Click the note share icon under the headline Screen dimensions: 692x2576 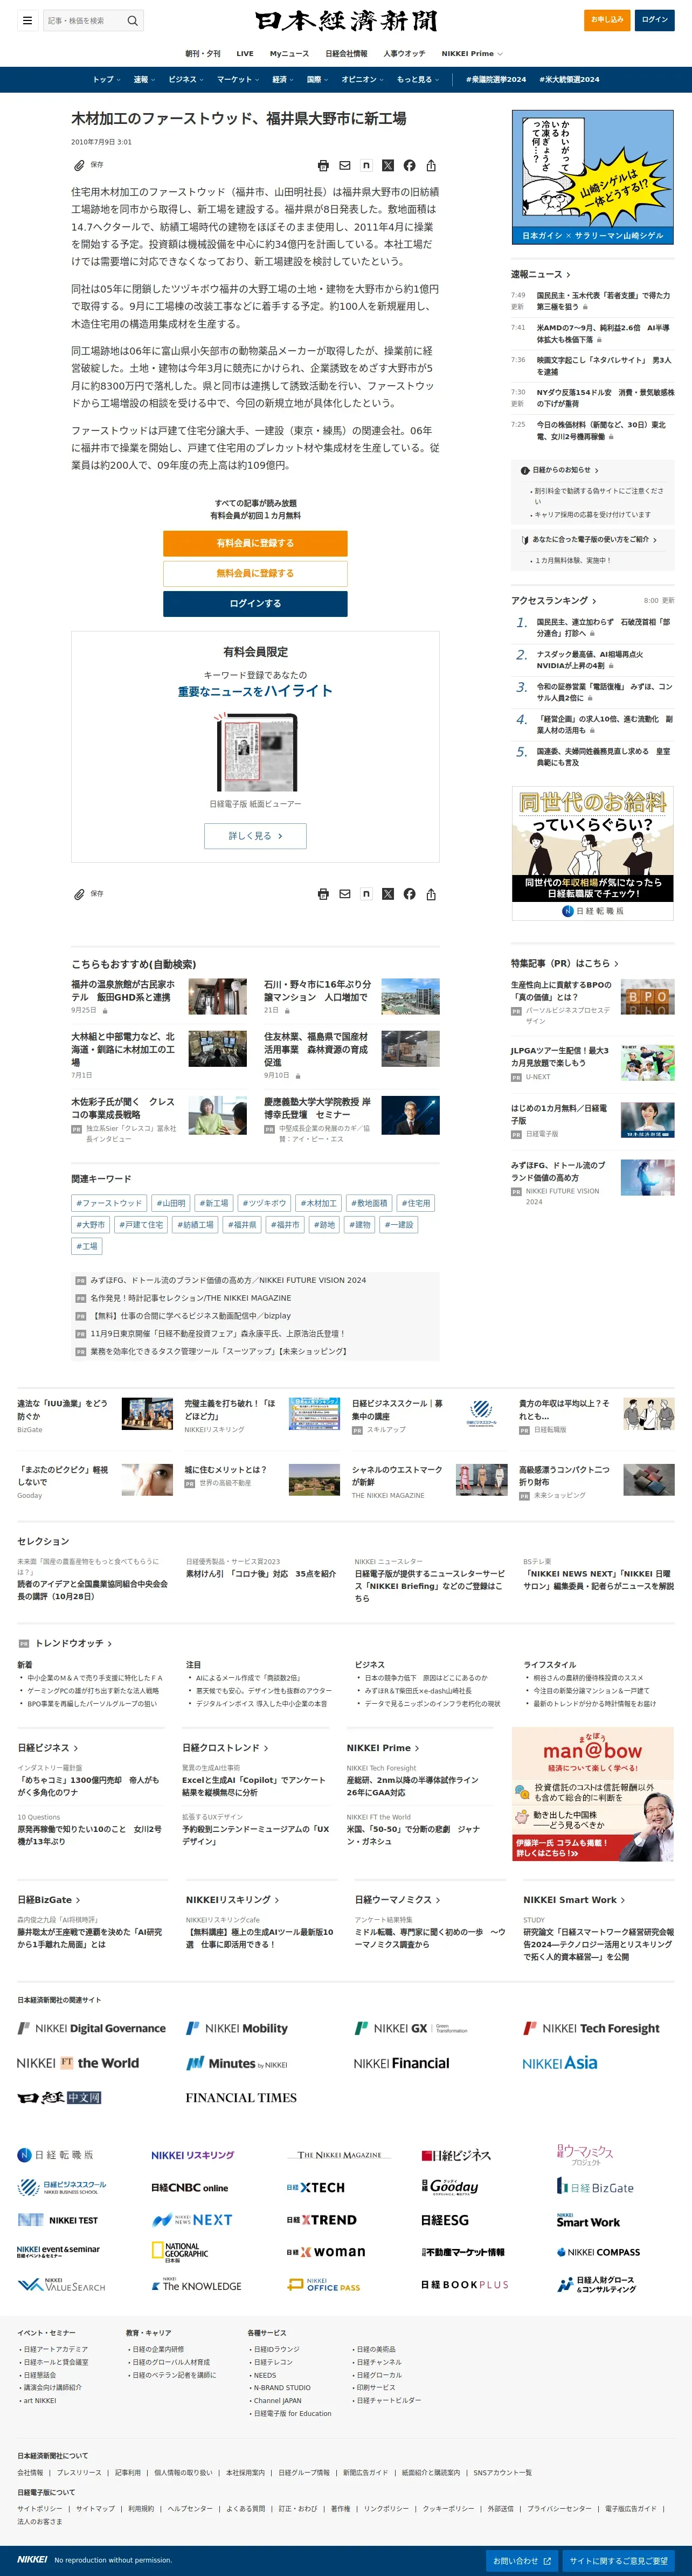click(366, 166)
